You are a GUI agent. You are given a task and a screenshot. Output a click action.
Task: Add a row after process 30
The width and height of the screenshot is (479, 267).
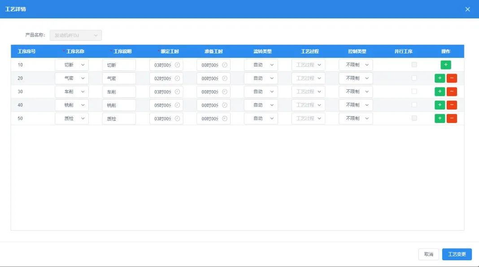[x=440, y=92]
